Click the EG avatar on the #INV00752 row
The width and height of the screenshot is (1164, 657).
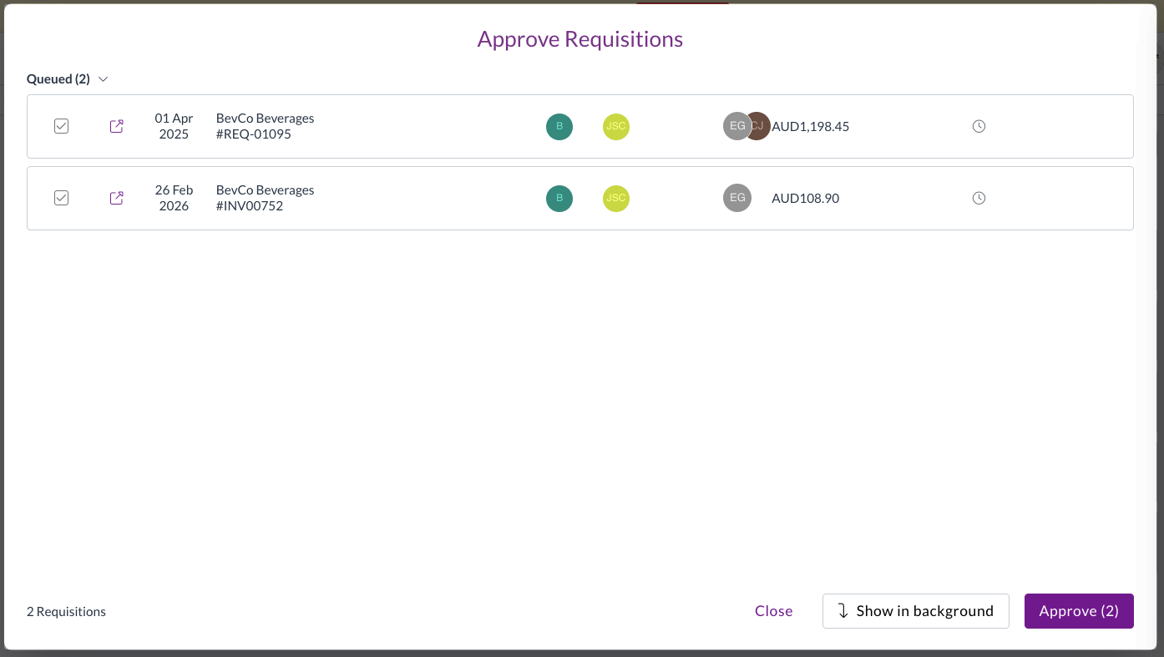click(x=737, y=198)
